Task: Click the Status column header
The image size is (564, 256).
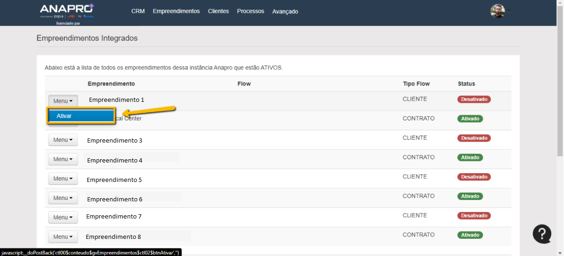Action: point(466,84)
